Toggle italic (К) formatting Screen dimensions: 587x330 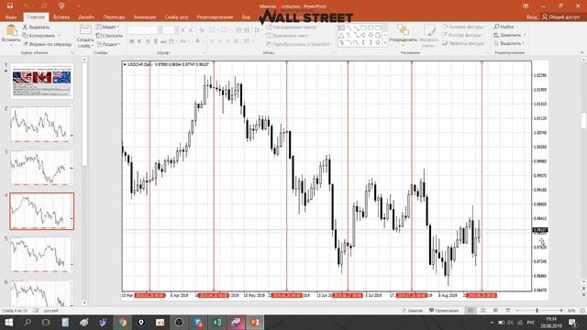pyautogui.click(x=139, y=41)
